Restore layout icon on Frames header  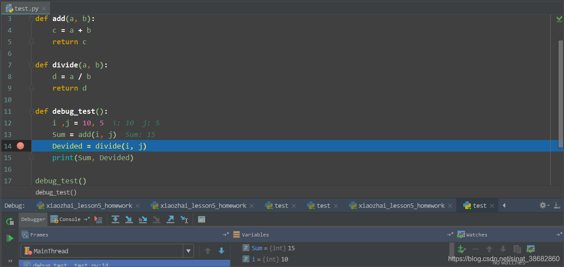[225, 235]
